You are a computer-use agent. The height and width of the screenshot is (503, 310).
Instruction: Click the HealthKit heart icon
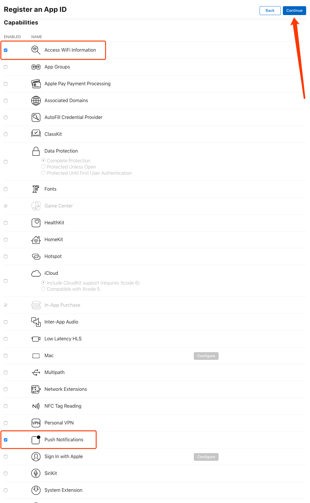point(36,223)
